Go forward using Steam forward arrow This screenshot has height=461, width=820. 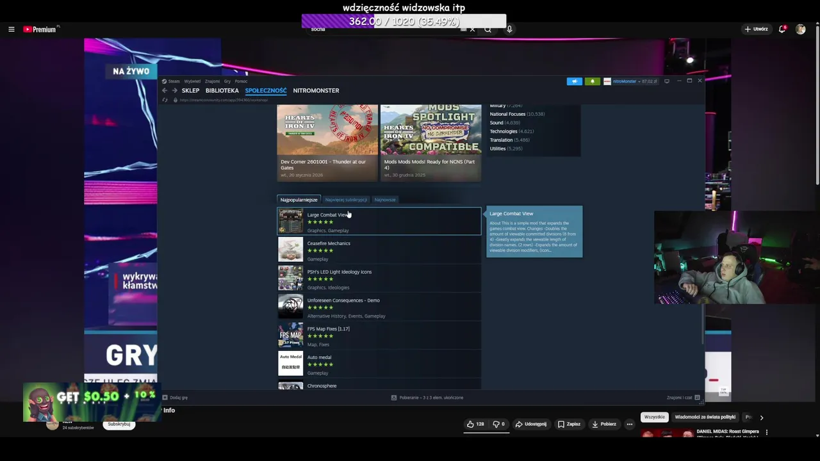coord(174,90)
